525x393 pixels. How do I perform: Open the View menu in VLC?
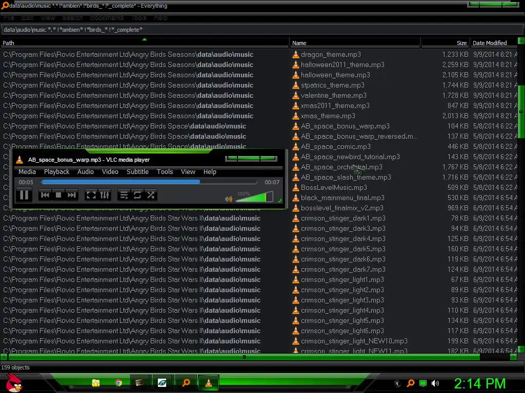(188, 172)
